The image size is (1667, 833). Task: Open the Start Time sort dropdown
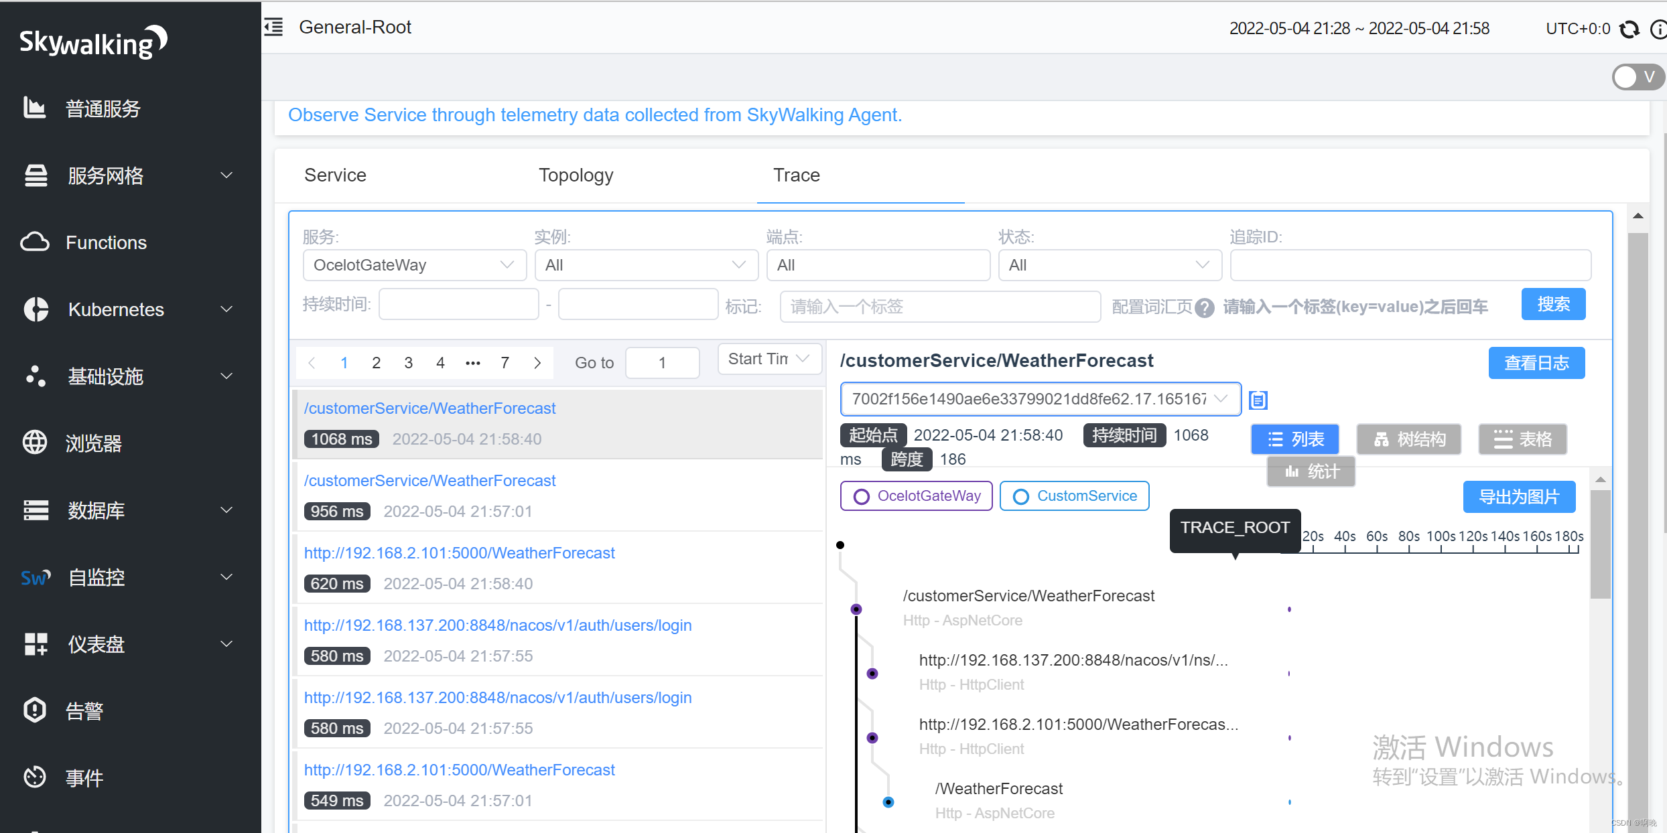[770, 359]
